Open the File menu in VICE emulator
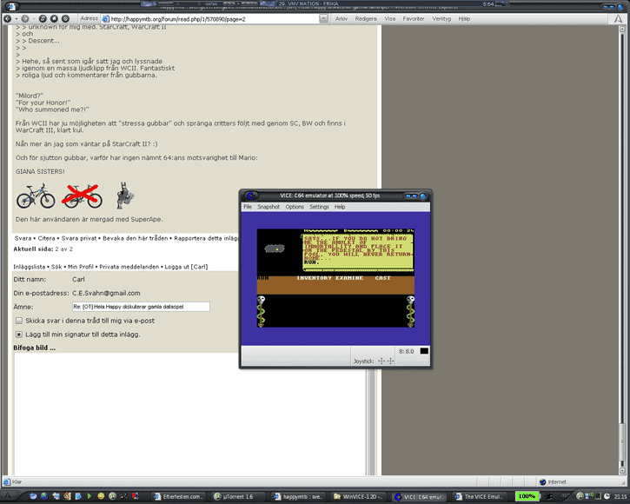Image resolution: width=630 pixels, height=504 pixels. pos(248,207)
